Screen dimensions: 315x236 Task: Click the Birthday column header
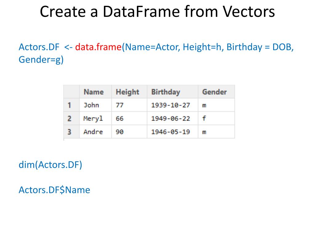click(x=172, y=92)
